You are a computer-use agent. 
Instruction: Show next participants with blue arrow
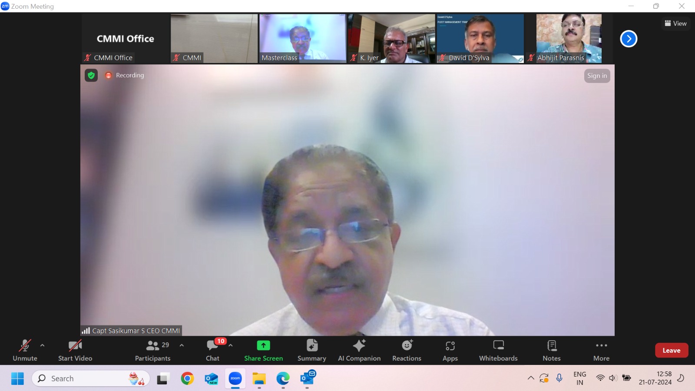pyautogui.click(x=629, y=39)
